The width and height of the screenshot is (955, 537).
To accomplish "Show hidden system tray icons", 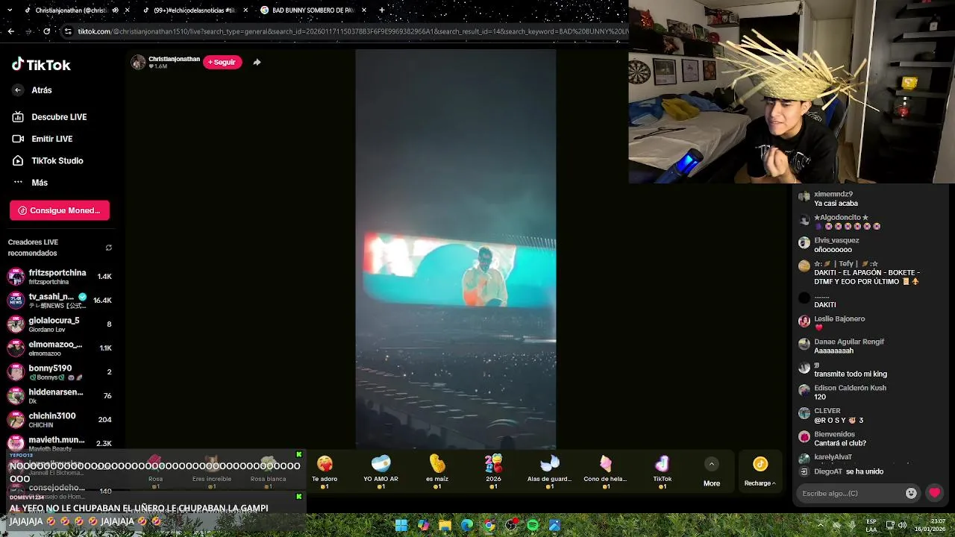I will 820,525.
